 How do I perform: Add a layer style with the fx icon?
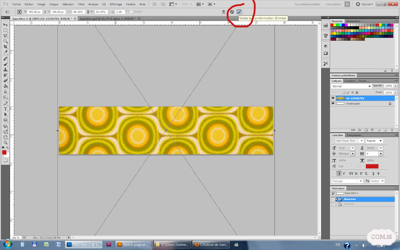pos(359,130)
